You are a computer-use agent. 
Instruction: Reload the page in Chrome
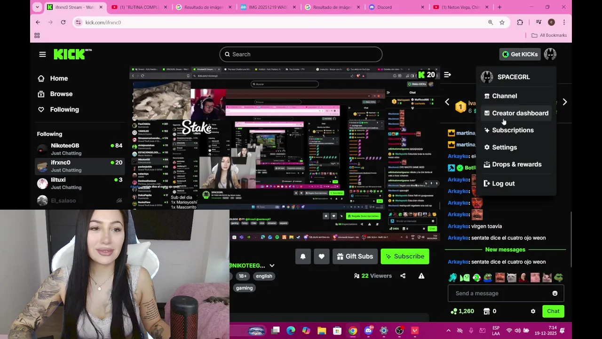pos(63,22)
